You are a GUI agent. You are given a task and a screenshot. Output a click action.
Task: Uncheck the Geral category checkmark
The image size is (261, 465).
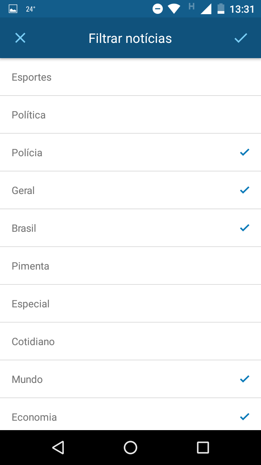(245, 190)
